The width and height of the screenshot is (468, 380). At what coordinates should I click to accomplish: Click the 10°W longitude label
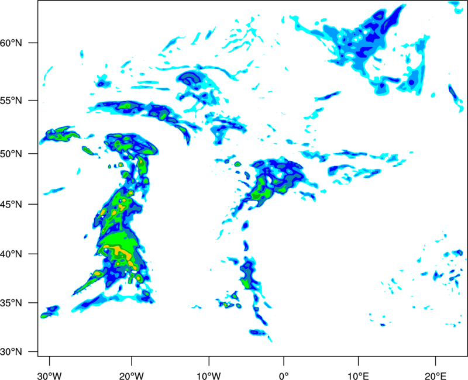point(209,376)
